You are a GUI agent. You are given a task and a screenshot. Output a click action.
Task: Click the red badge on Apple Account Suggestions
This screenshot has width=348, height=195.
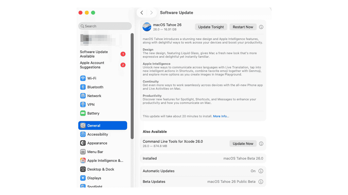point(123,65)
